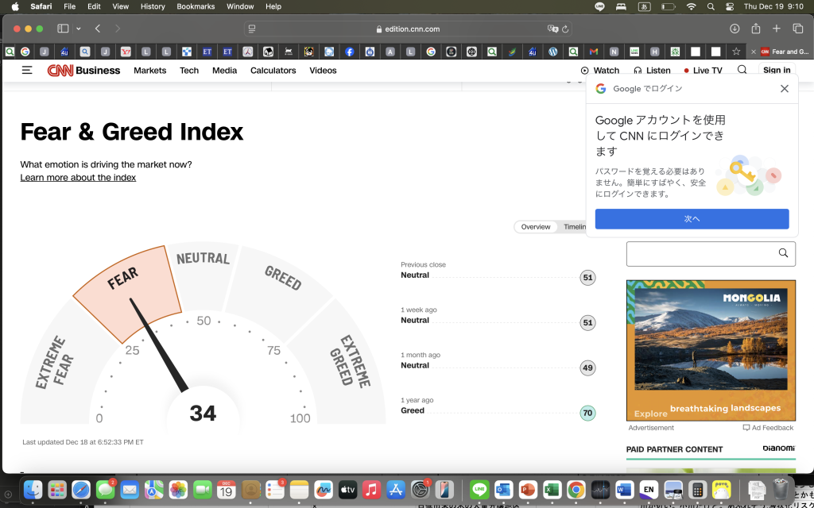
Task: Click Learn more about the index
Action: click(x=78, y=178)
